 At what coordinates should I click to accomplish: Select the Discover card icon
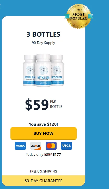click(36, 146)
